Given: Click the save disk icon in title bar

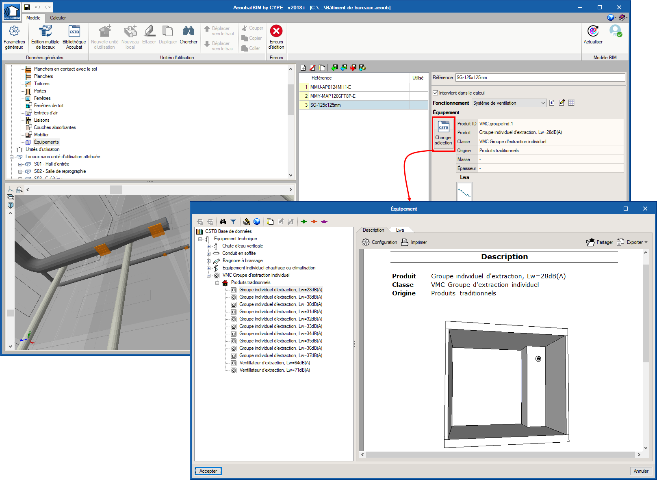Looking at the screenshot, I should pos(27,7).
